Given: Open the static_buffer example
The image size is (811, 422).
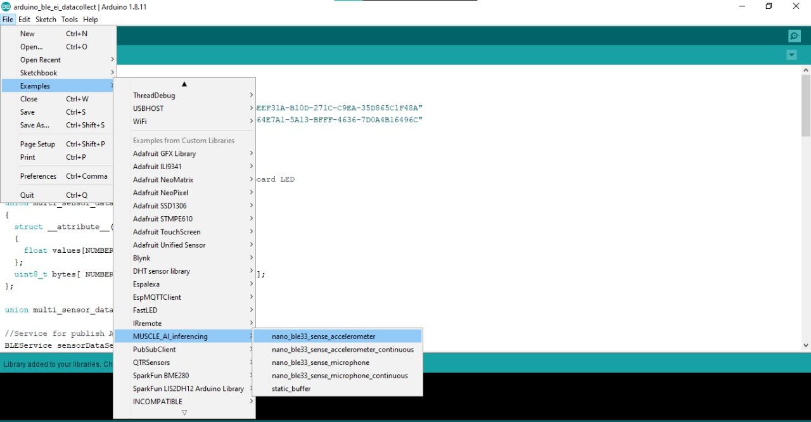Looking at the screenshot, I should pyautogui.click(x=337, y=388).
